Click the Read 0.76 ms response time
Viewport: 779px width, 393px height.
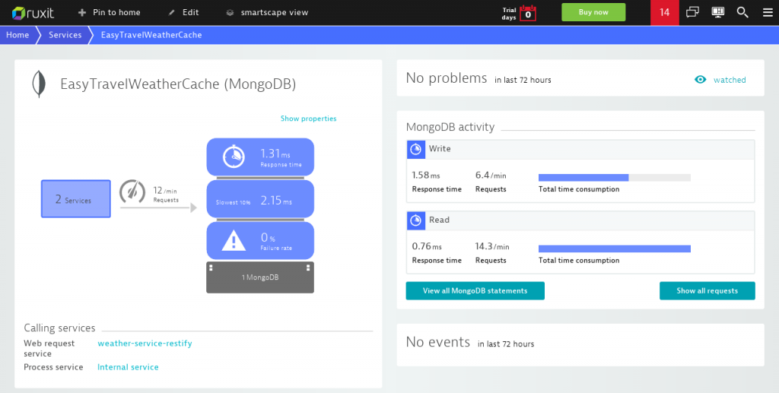(x=427, y=246)
